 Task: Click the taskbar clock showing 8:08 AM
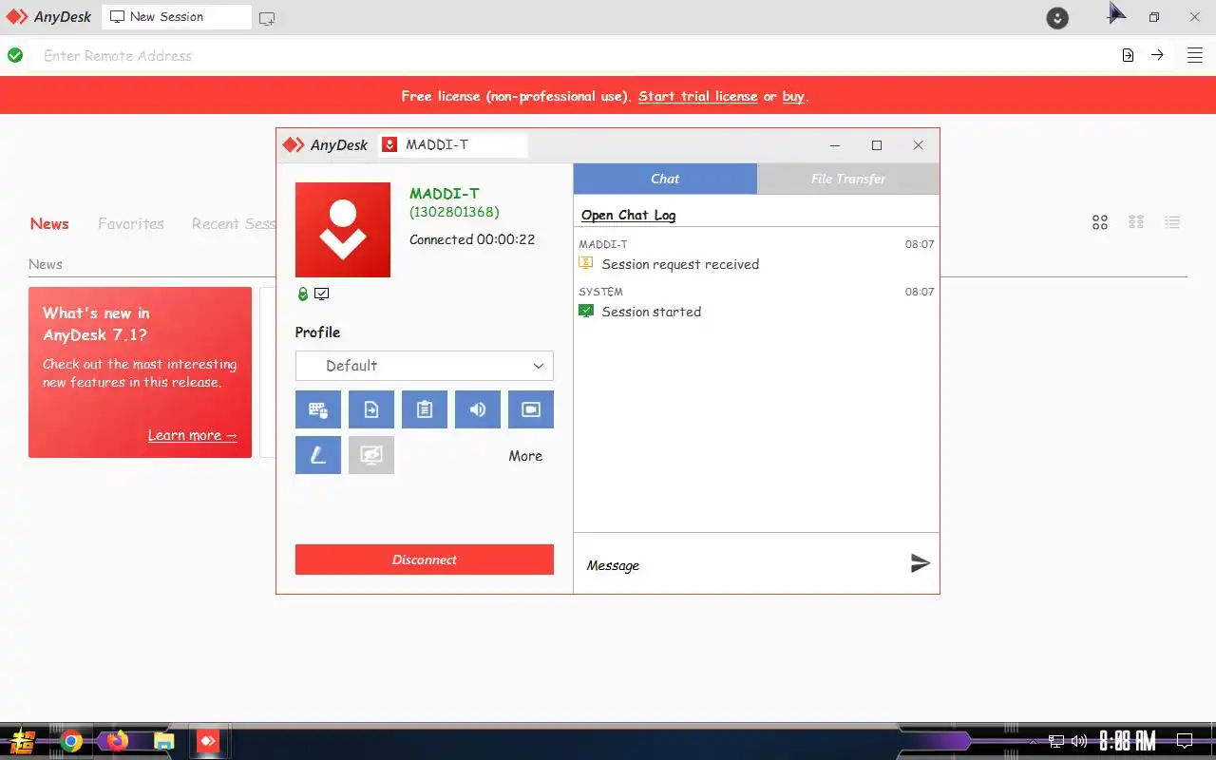pyautogui.click(x=1128, y=741)
